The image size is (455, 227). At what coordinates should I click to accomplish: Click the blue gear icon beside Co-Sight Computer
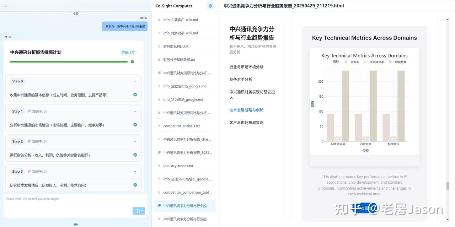click(x=210, y=6)
